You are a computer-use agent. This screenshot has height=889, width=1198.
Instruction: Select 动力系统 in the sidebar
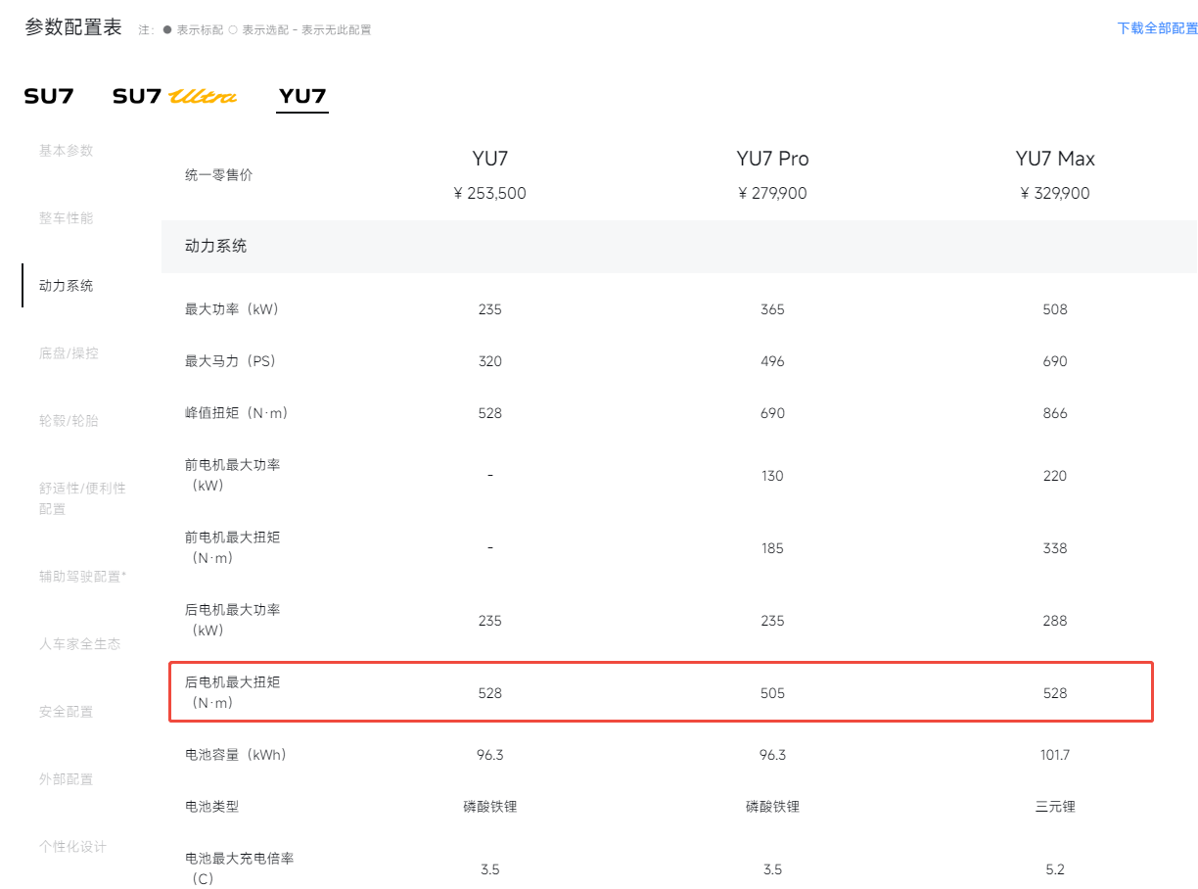pyautogui.click(x=67, y=286)
